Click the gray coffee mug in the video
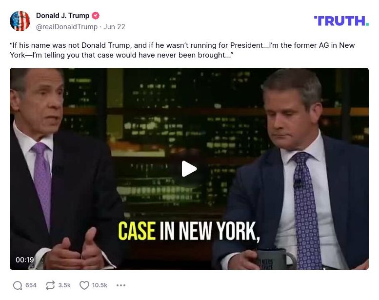 pyautogui.click(x=276, y=260)
